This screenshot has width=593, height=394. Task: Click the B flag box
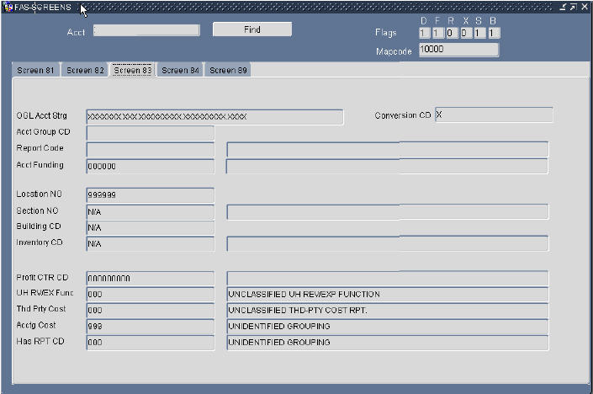(x=493, y=33)
